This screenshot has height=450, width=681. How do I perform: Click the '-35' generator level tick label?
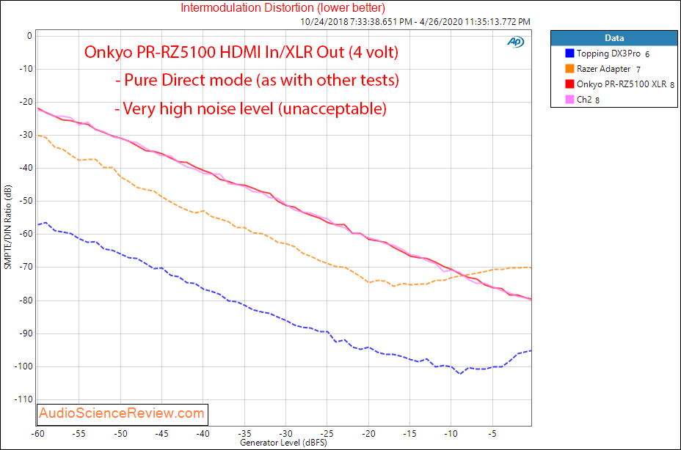(x=244, y=434)
